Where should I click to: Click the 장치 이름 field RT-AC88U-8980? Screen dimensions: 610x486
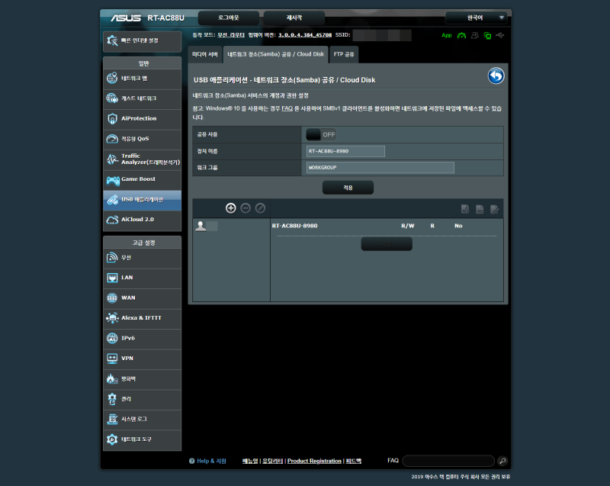[x=345, y=151]
